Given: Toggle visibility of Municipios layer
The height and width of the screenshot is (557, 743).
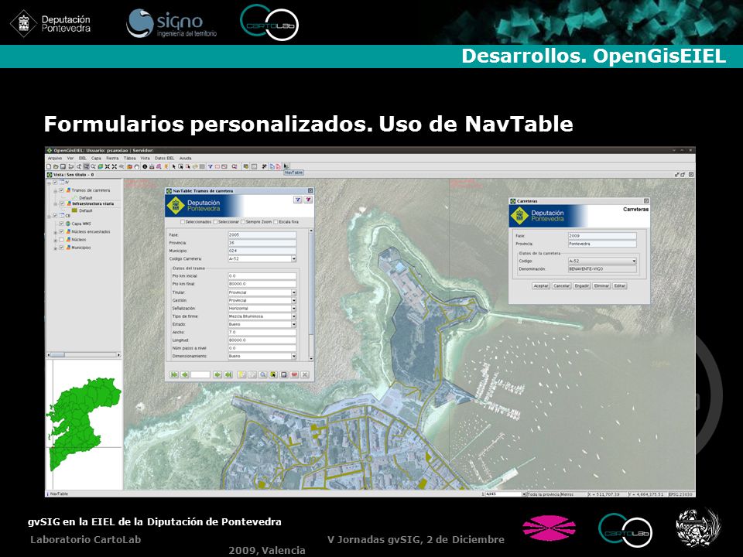Looking at the screenshot, I should point(61,248).
